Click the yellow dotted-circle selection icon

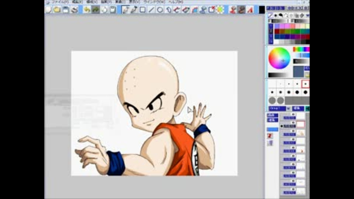(220, 10)
